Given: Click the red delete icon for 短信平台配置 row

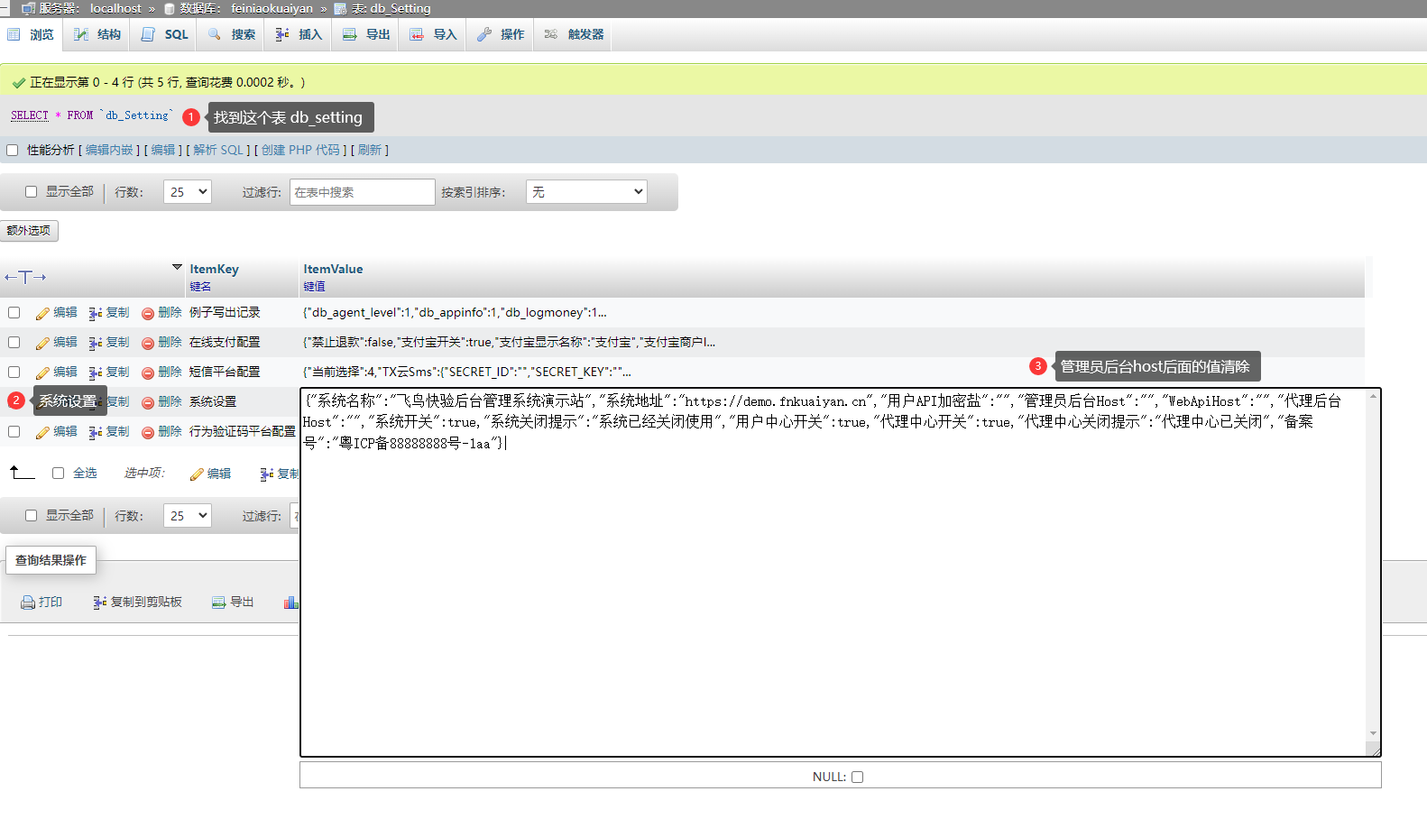Looking at the screenshot, I should [x=148, y=373].
